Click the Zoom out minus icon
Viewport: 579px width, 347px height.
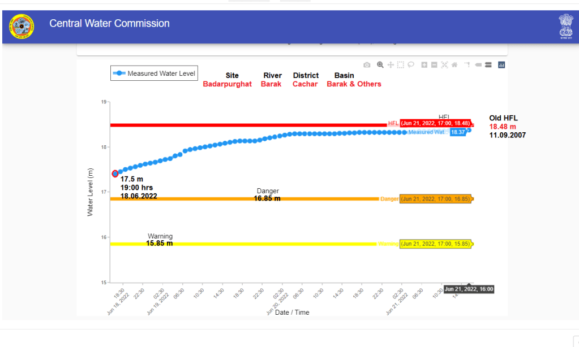[434, 65]
